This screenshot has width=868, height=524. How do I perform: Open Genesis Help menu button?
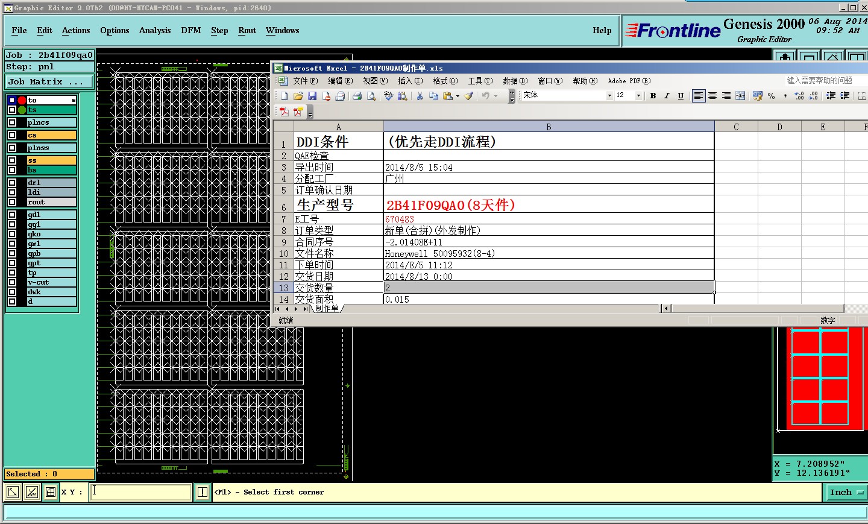(x=602, y=30)
